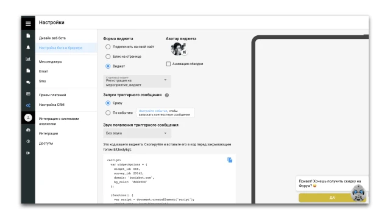
Task: Click the Настройте события link
Action: [153, 111]
